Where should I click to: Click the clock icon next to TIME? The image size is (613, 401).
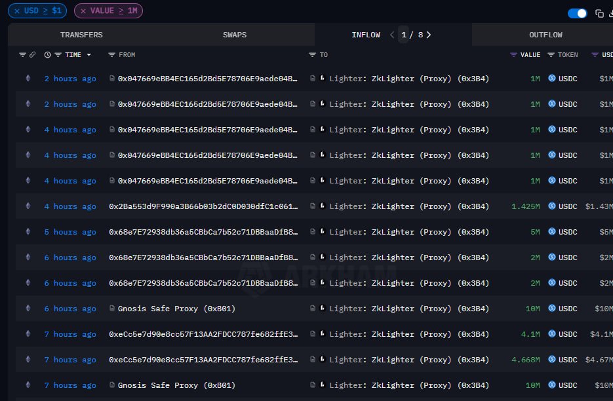[x=47, y=55]
